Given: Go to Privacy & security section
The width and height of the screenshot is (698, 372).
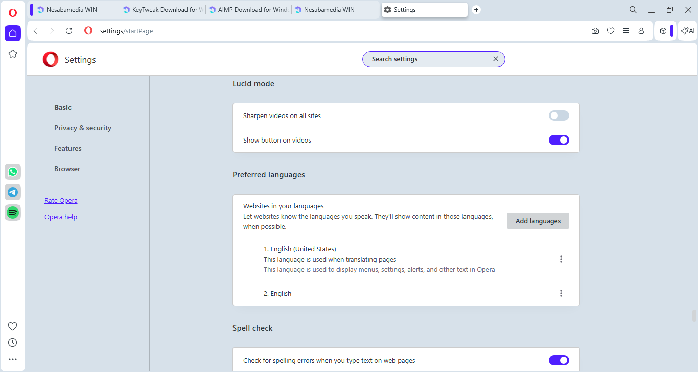Looking at the screenshot, I should click(83, 128).
